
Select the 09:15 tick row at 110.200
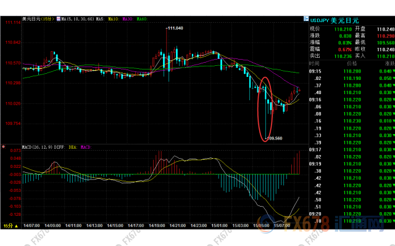coord(351,71)
